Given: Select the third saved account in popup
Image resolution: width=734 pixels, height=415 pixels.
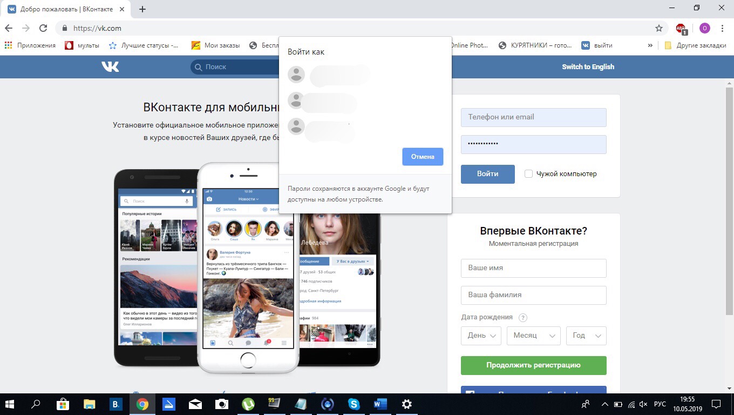Looking at the screenshot, I should (365, 126).
